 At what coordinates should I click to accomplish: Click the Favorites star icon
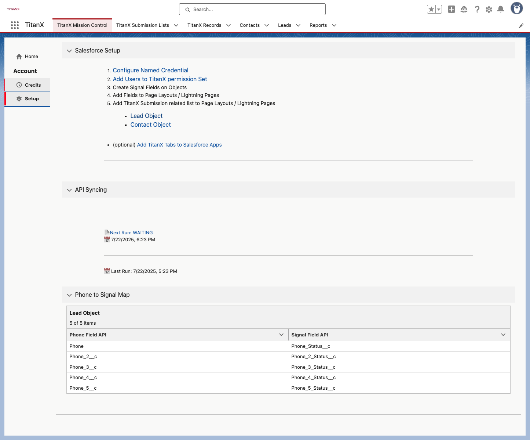[431, 10]
